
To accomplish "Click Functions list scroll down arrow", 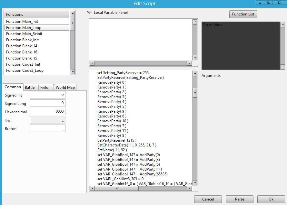I will [73, 72].
